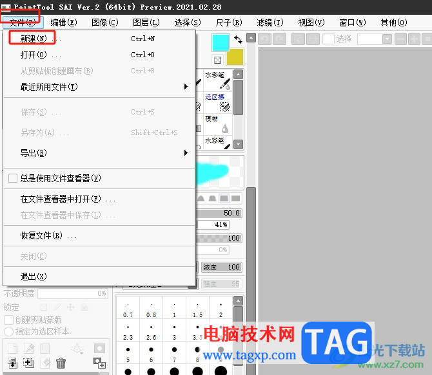This screenshot has height=375, width=432.
Task: Toggle the lock moving arrows icon
Action: pos(70,307)
